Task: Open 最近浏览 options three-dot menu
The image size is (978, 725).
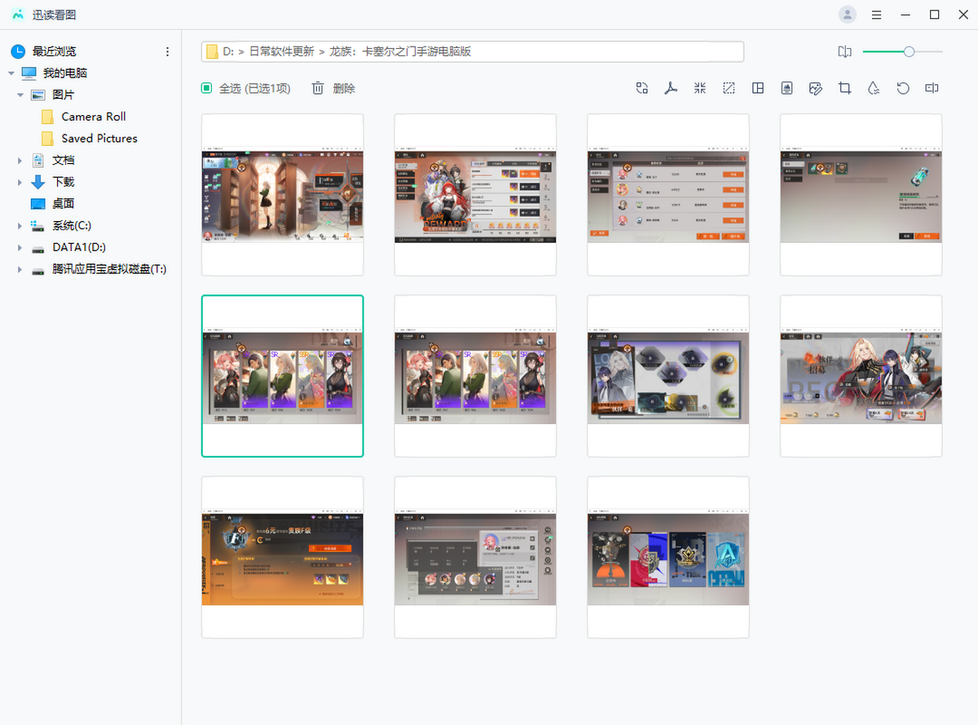Action: tap(168, 51)
